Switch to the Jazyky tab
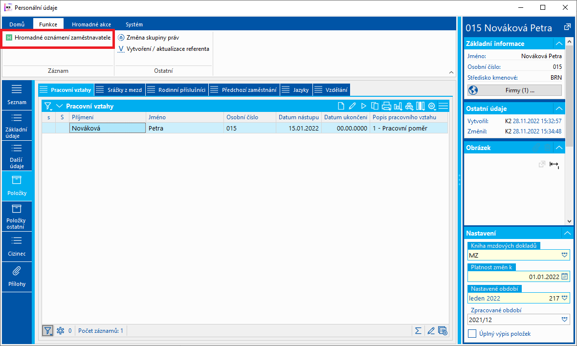Screen dimensions: 577x346 [x=296, y=90]
